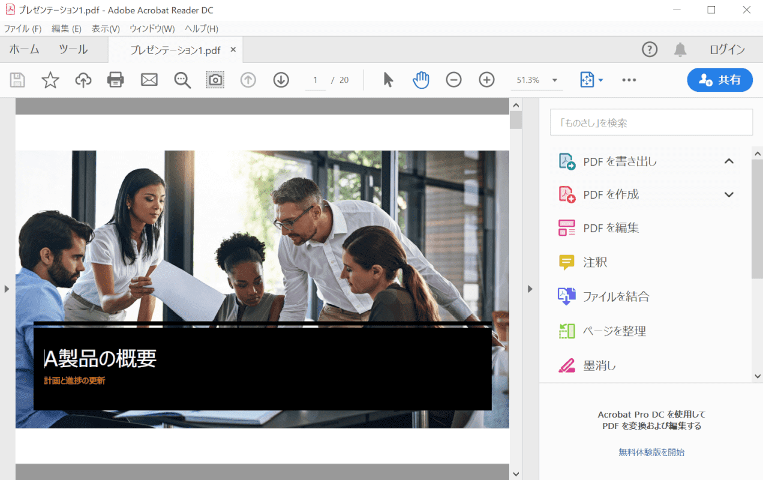Send file by email envelope icon
Image resolution: width=763 pixels, height=480 pixels.
[149, 80]
